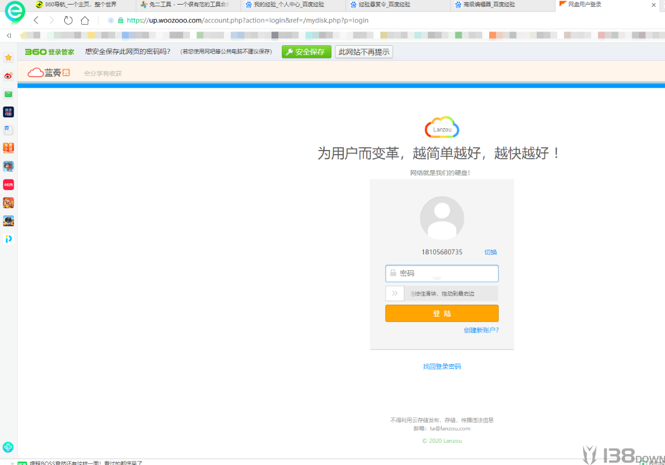Open 创建新账户 link
The height and width of the screenshot is (465, 665).
pos(481,330)
